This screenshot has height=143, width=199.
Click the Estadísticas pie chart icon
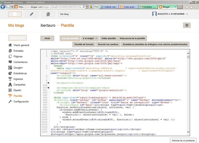pos(10,73)
